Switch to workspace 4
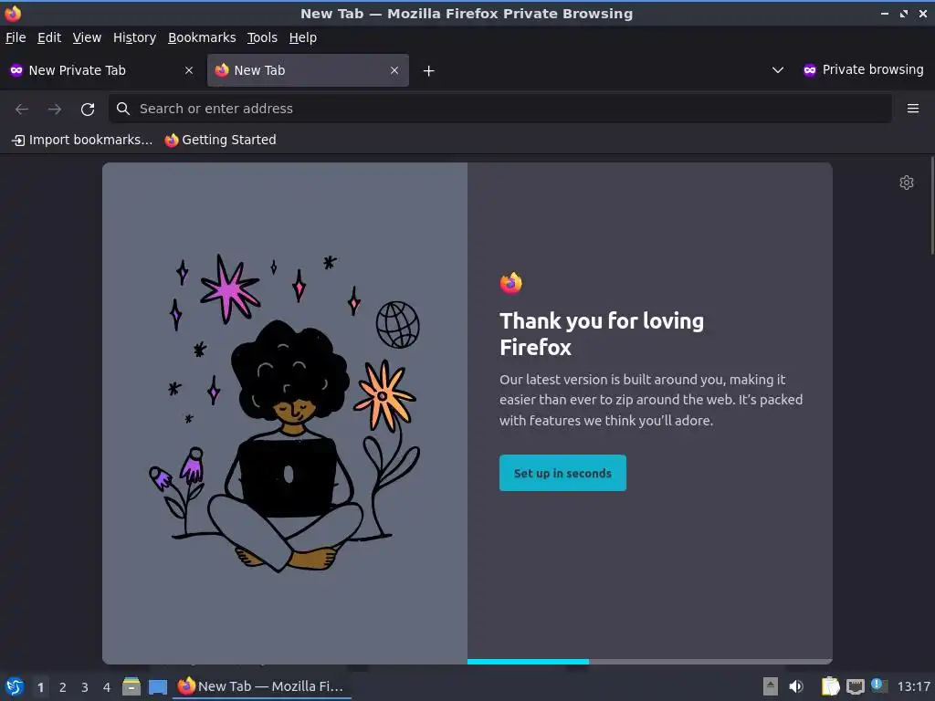This screenshot has height=701, width=935. tap(107, 687)
